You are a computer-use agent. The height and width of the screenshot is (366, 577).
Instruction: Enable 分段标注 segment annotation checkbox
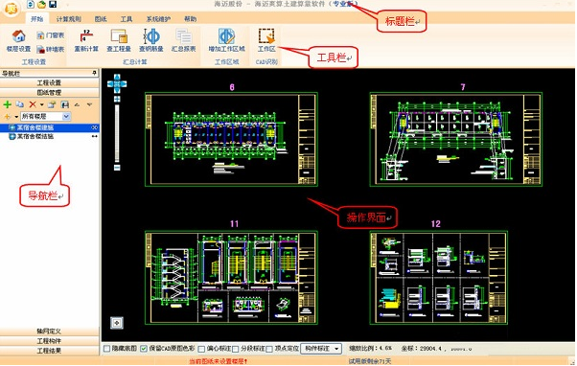[x=236, y=349]
